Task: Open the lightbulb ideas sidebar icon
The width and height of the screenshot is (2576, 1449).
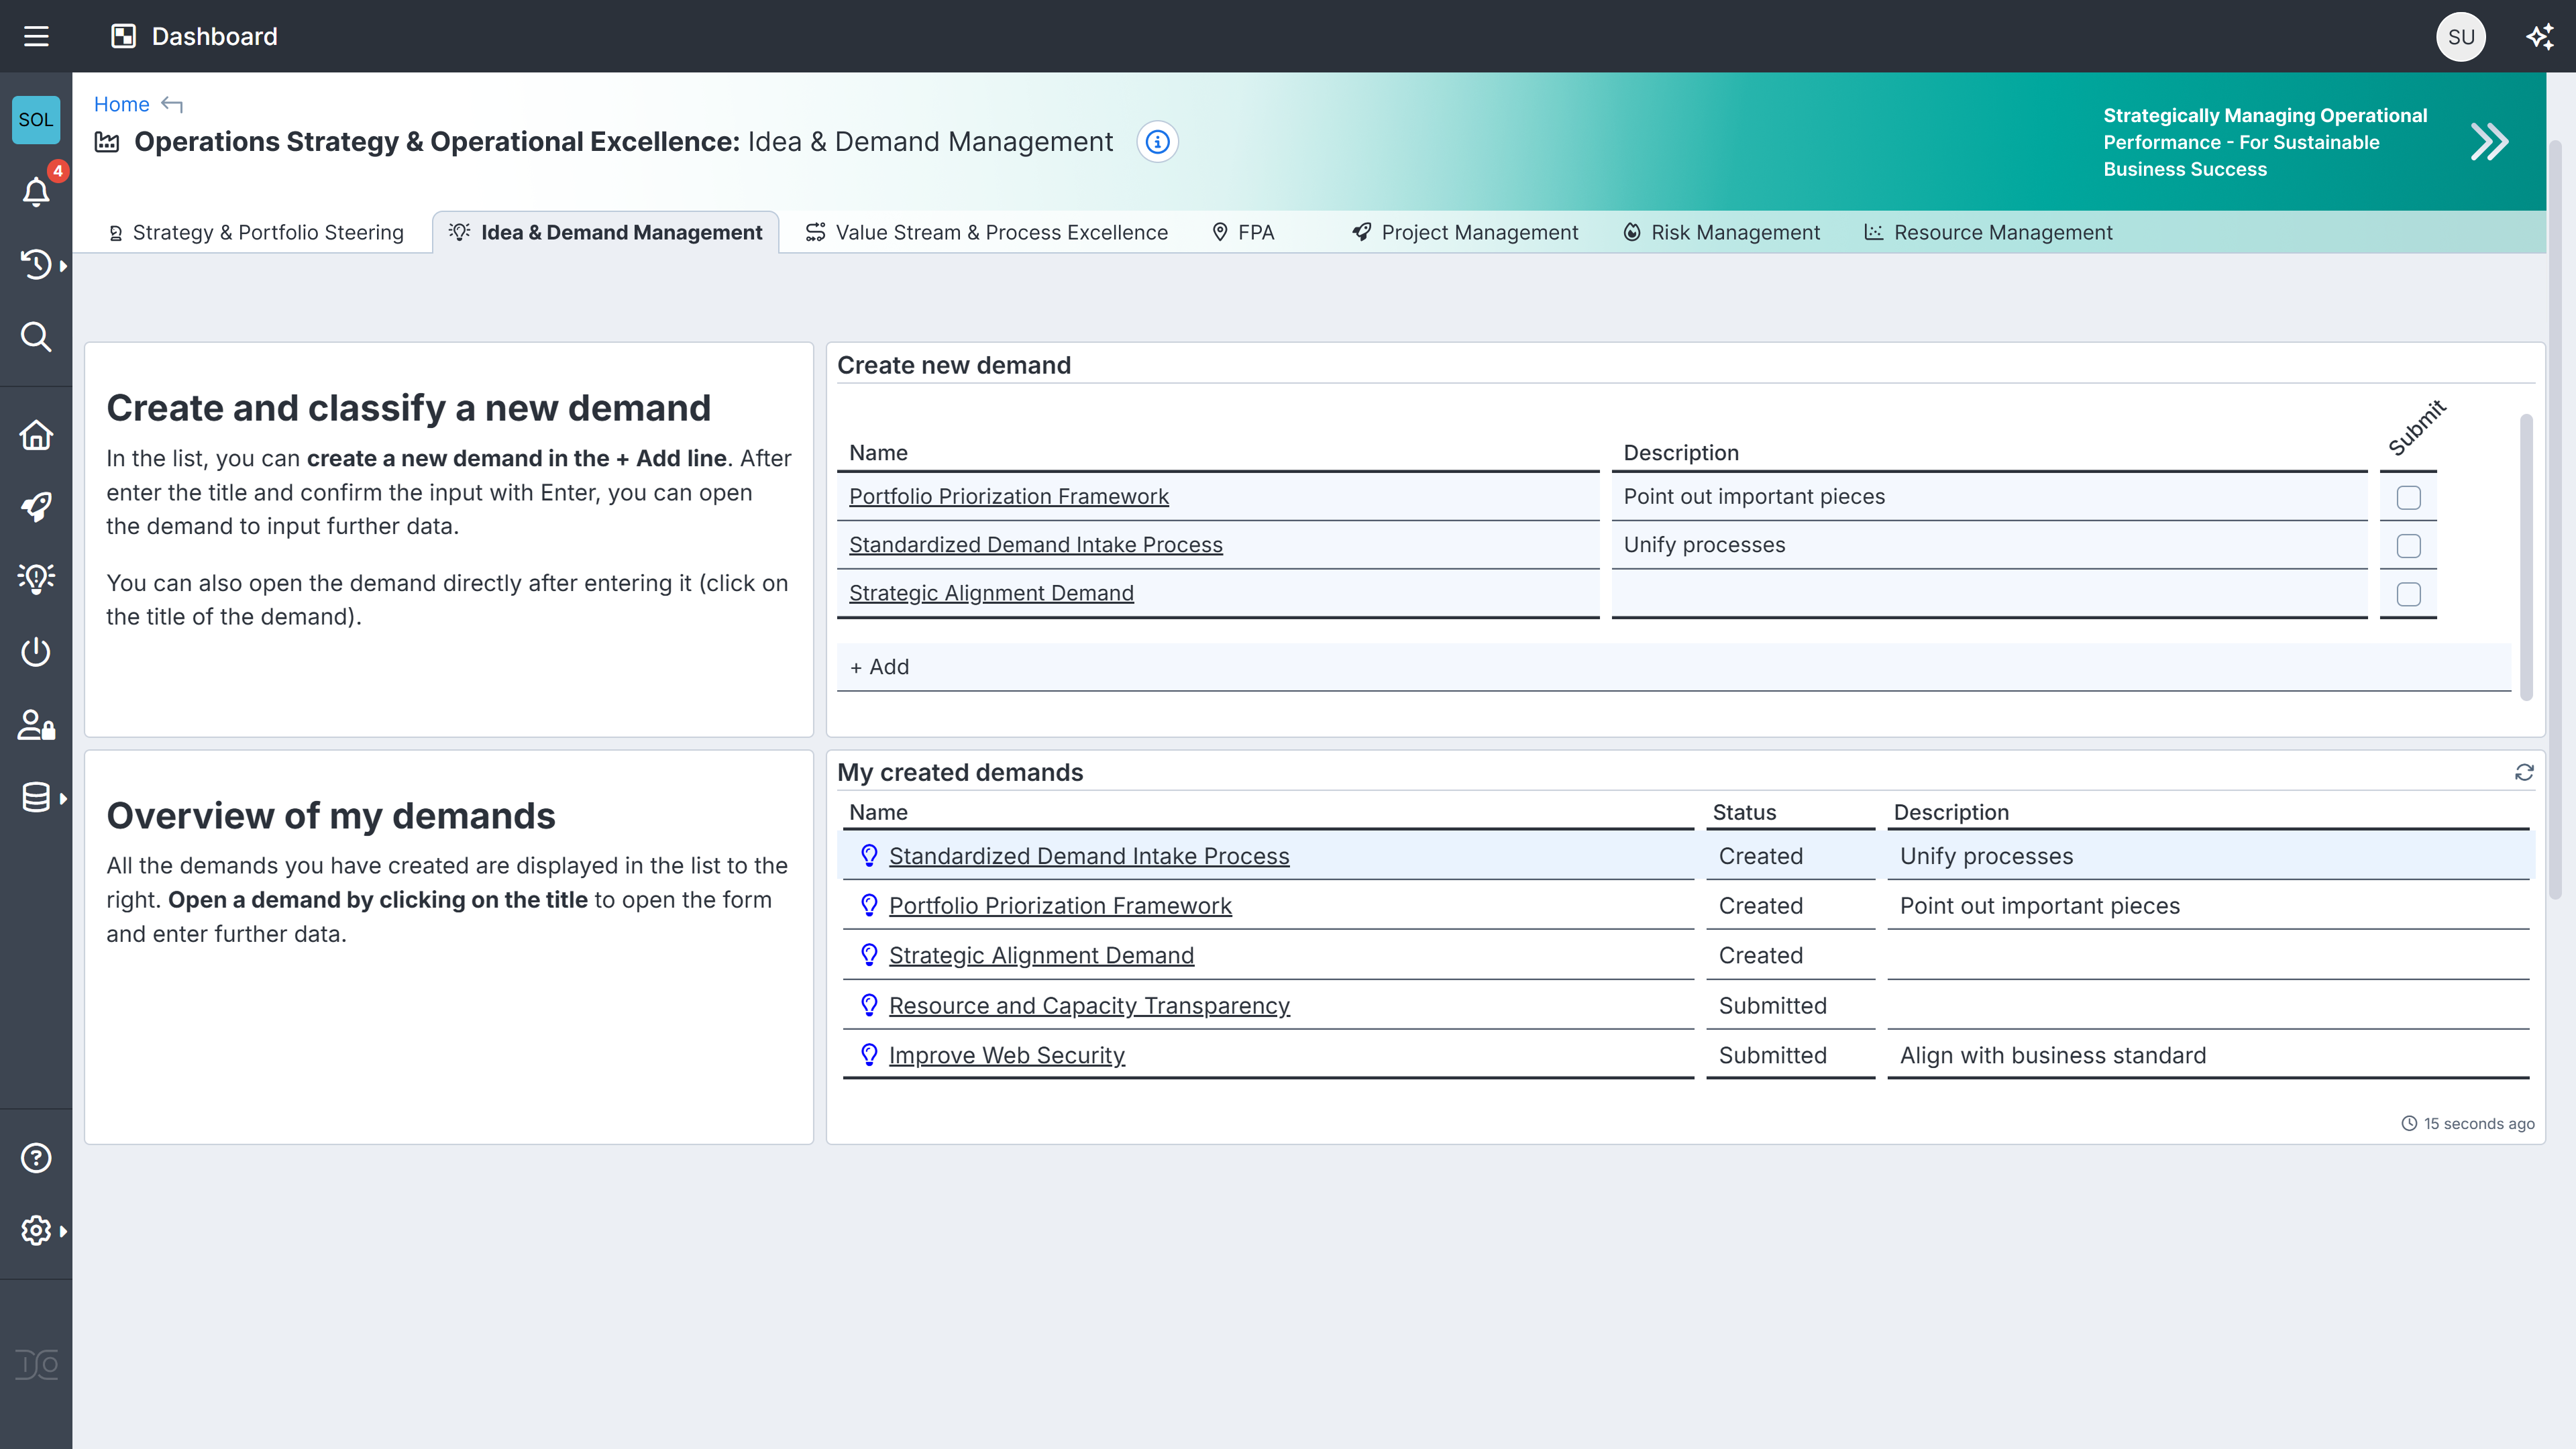Action: [x=36, y=578]
